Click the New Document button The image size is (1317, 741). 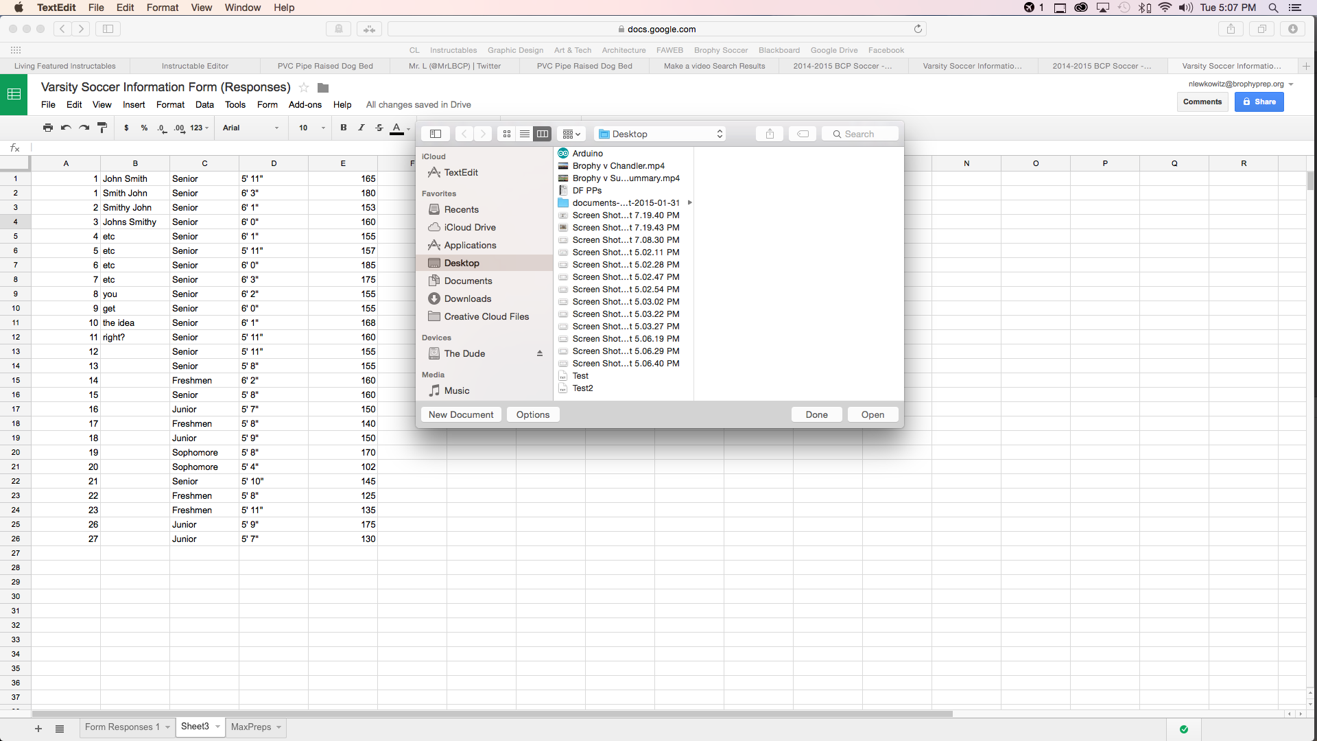pos(461,414)
